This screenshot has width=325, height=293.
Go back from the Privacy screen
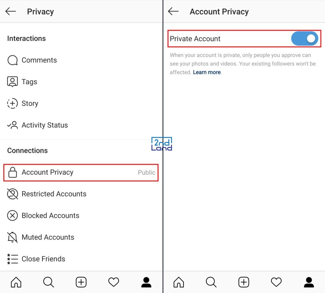[11, 11]
